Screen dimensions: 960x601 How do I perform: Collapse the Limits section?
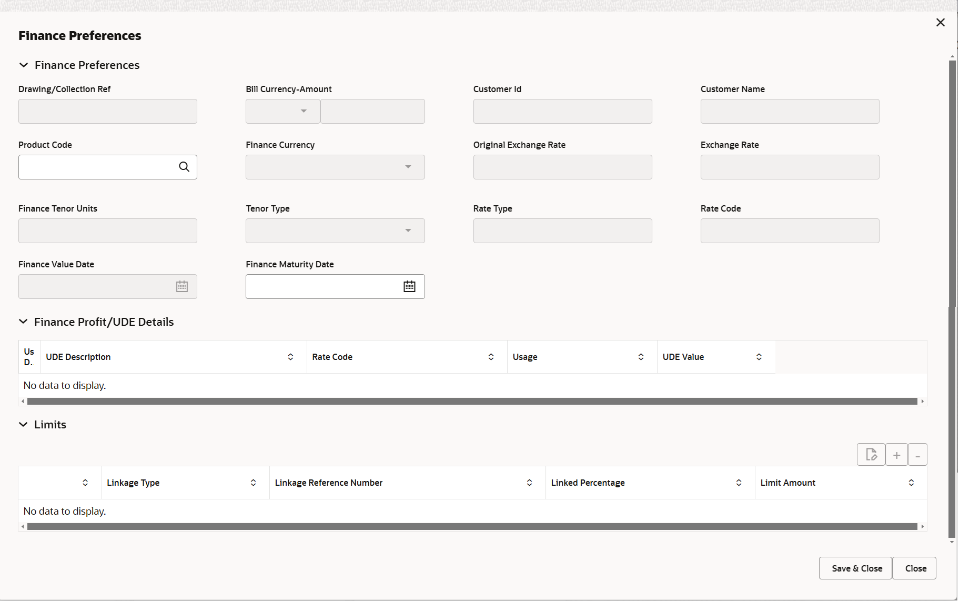(x=23, y=424)
